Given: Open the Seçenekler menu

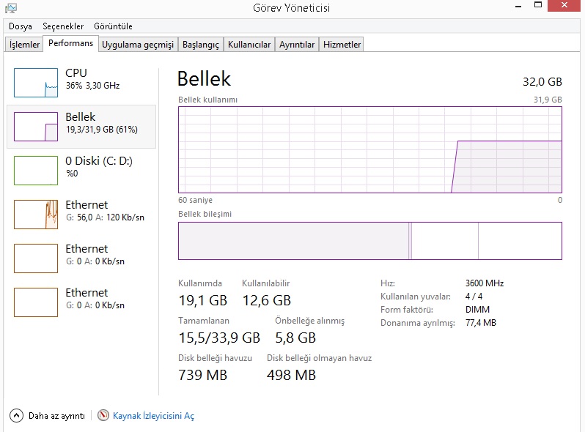Looking at the screenshot, I should 63,26.
